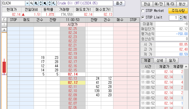Click the N symbol list icon
This screenshot has width=189, height=109.
tap(45, 3)
